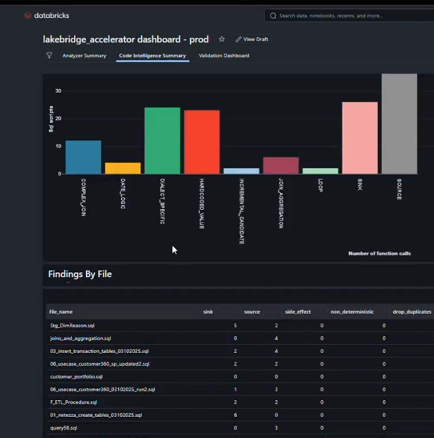Screen dimensions: 434x438
Task: Sort the table by the sink column
Action: [207, 312]
